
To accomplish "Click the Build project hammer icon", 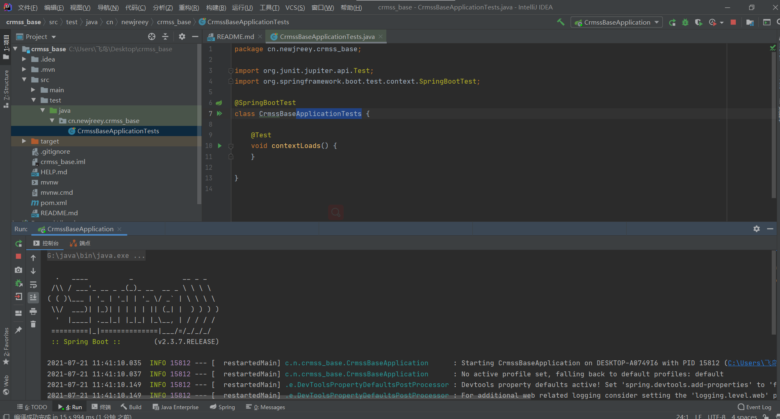I will 560,22.
